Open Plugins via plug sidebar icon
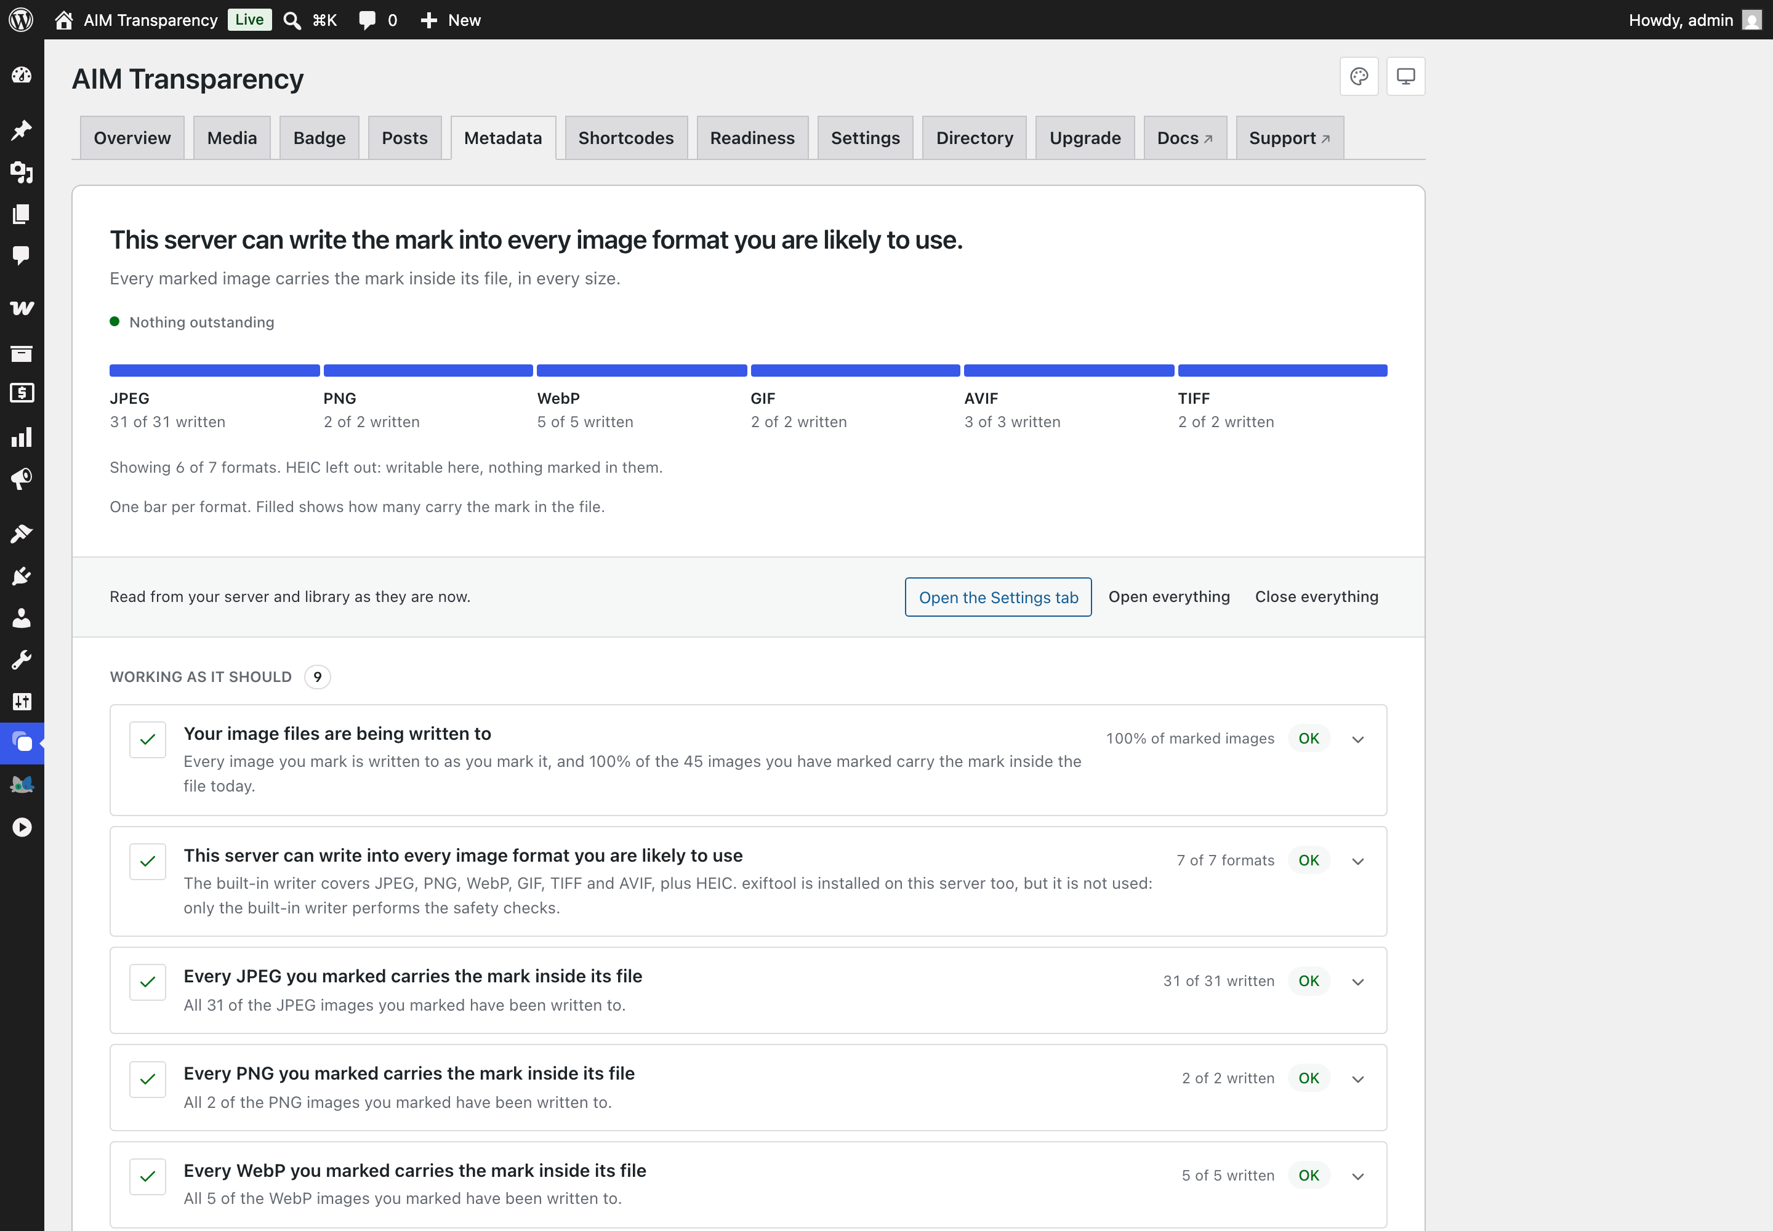Viewport: 1773px width, 1231px height. pos(22,576)
